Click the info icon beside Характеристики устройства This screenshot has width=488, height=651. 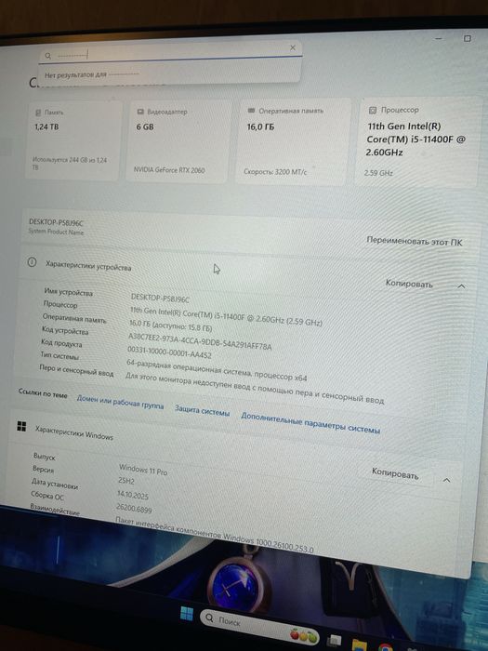[32, 262]
